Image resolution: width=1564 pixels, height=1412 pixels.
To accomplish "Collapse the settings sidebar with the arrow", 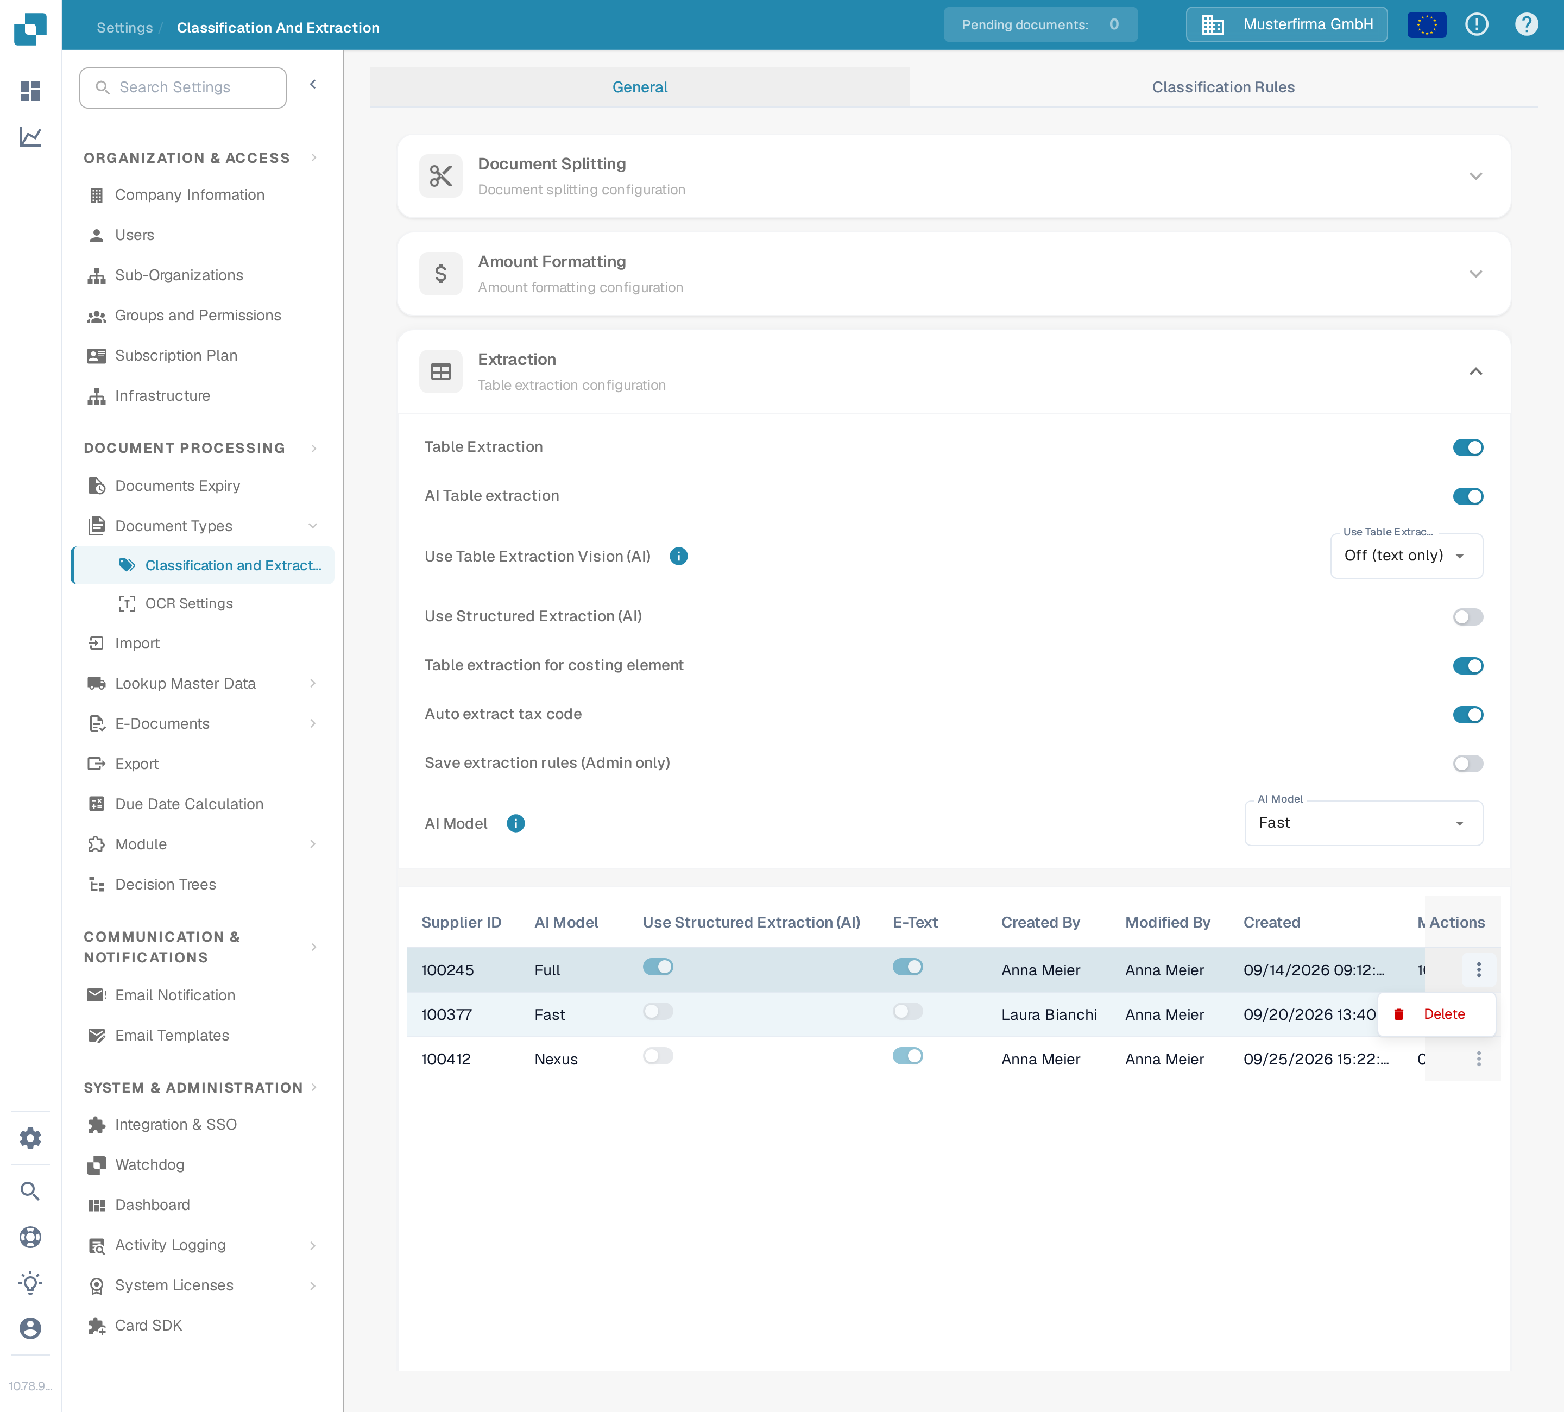I will point(313,85).
